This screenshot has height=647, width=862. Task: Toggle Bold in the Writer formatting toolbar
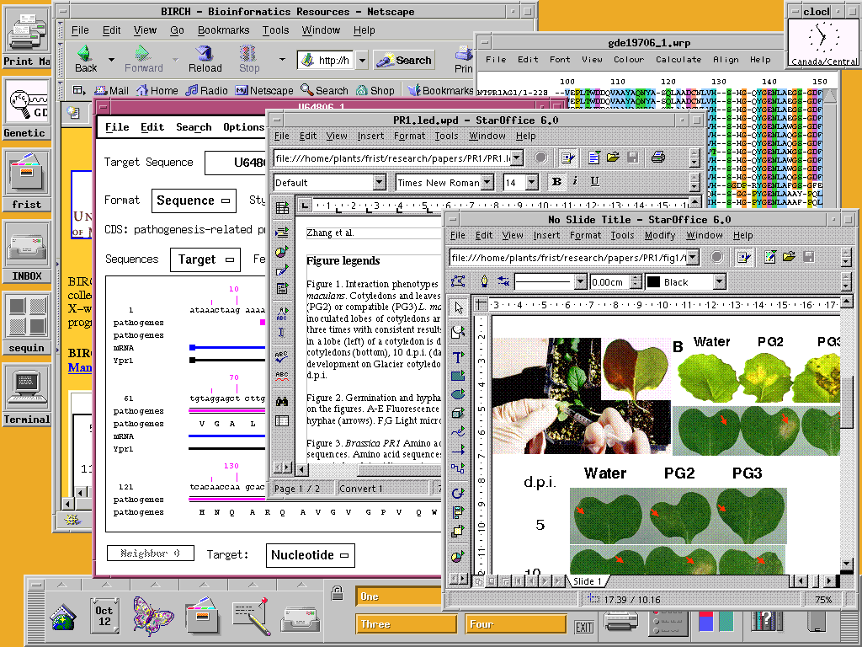(x=556, y=182)
